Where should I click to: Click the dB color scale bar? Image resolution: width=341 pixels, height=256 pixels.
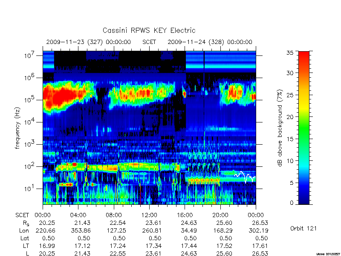(304, 128)
